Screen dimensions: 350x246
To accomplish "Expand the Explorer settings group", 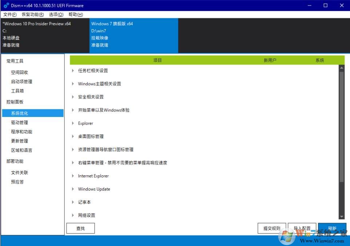I will 73,123.
